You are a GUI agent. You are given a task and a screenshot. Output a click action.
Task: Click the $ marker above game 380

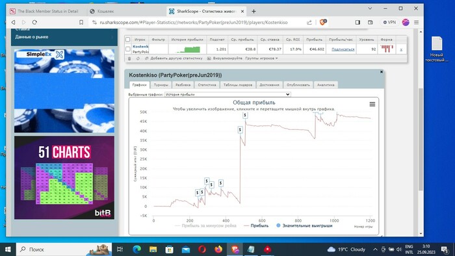pyautogui.click(x=221, y=183)
